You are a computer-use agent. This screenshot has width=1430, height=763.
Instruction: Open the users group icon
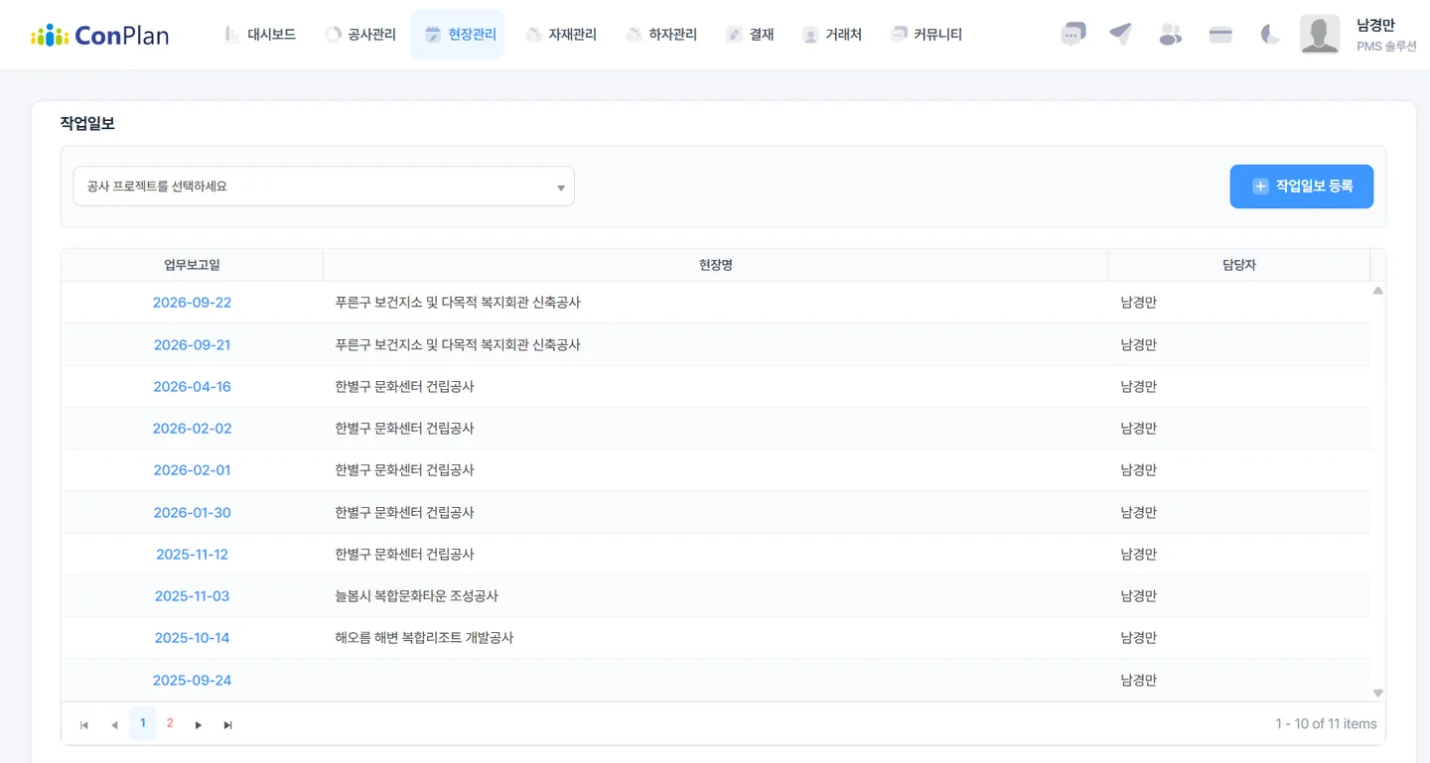tap(1171, 35)
